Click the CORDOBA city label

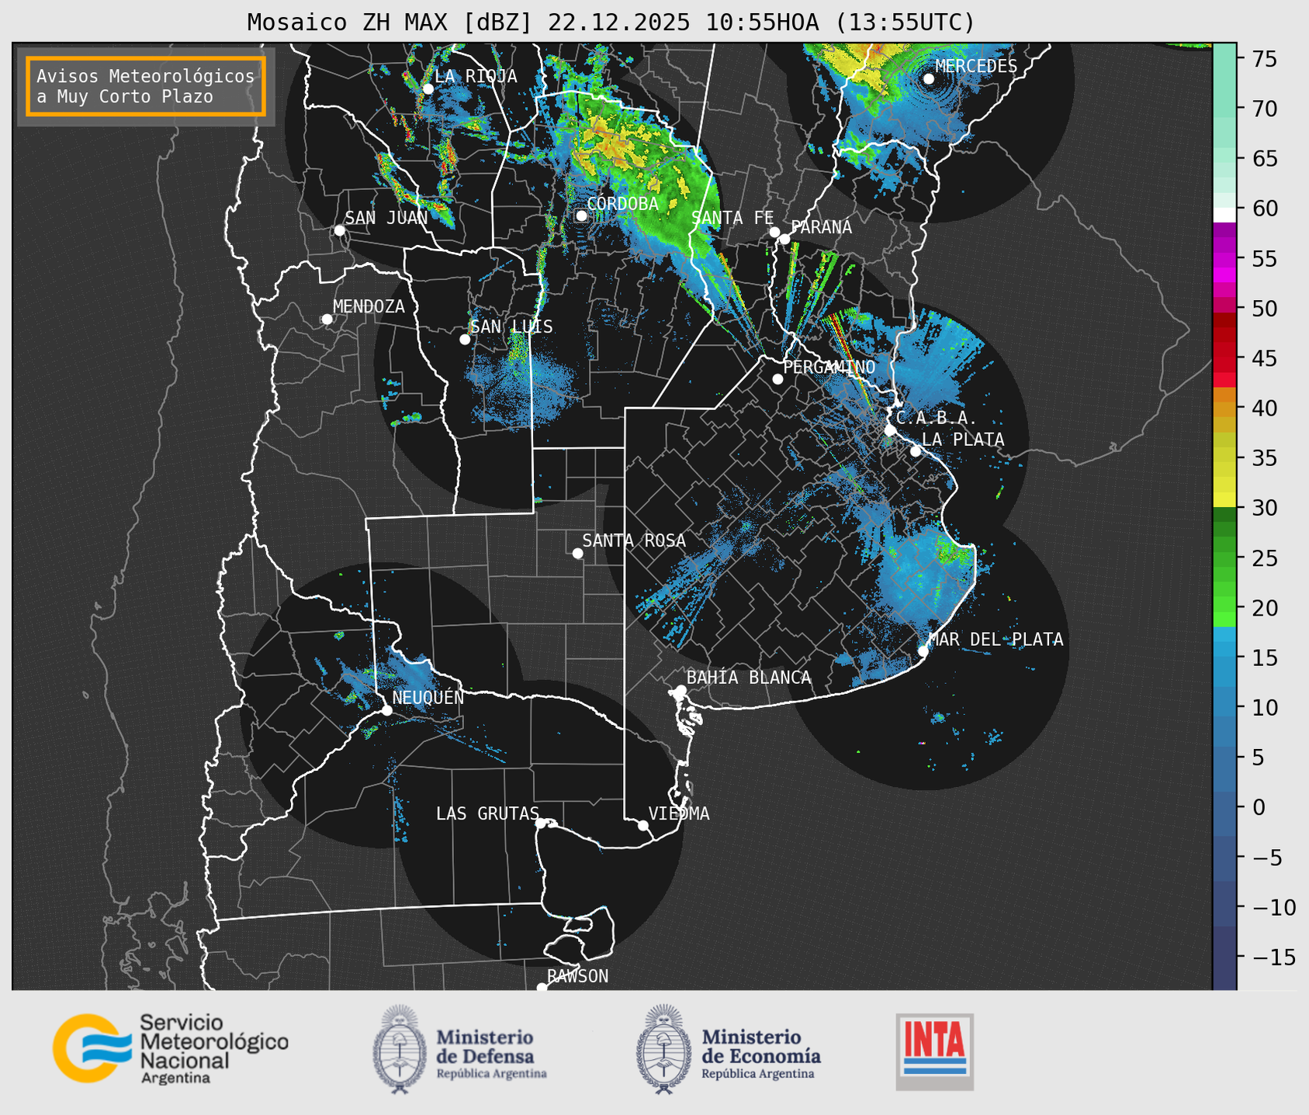tap(622, 204)
